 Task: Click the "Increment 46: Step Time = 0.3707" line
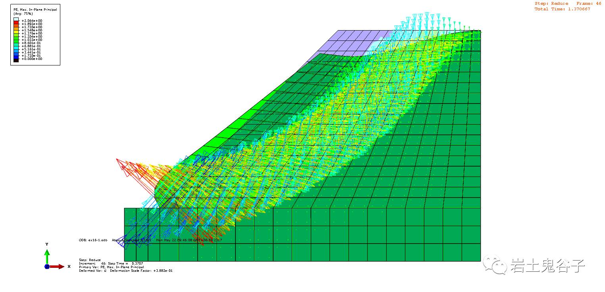(111, 263)
